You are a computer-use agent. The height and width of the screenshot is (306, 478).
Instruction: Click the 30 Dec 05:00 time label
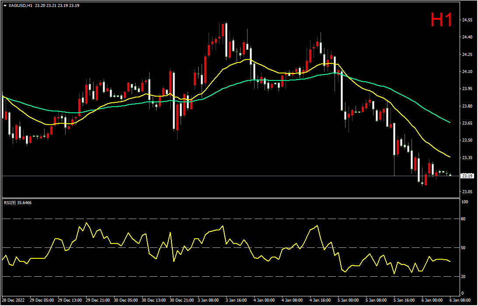click(126, 300)
